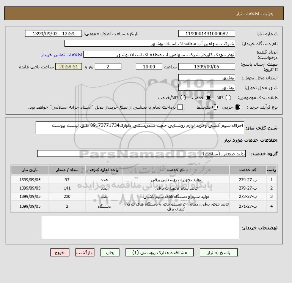The width and height of the screenshot is (292, 283).
Task: Click the remaining days field showing 2
Action: coord(108,66)
